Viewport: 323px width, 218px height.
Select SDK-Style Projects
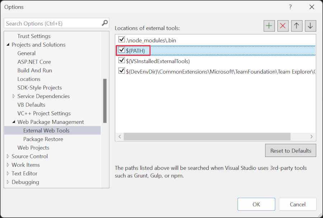pos(39,88)
